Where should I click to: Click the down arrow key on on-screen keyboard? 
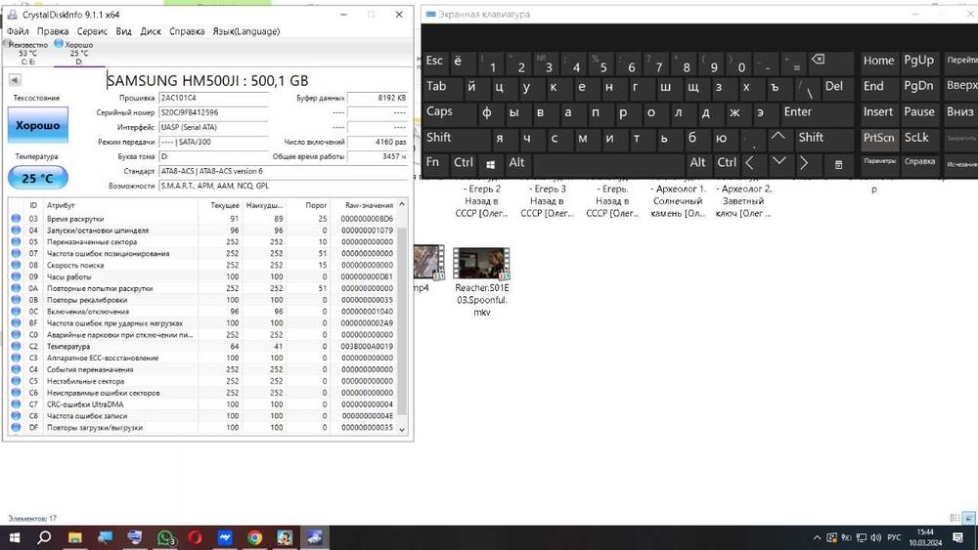[x=779, y=163]
